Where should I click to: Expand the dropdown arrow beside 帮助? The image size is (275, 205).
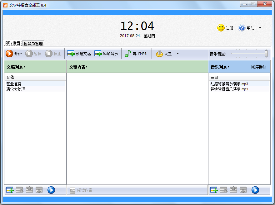click(260, 28)
